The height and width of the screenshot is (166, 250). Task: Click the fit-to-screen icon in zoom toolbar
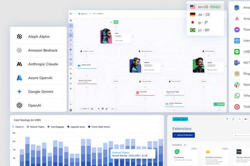pyautogui.click(x=92, y=109)
